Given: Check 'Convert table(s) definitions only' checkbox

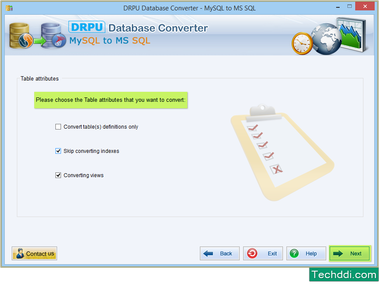Looking at the screenshot, I should 58,127.
